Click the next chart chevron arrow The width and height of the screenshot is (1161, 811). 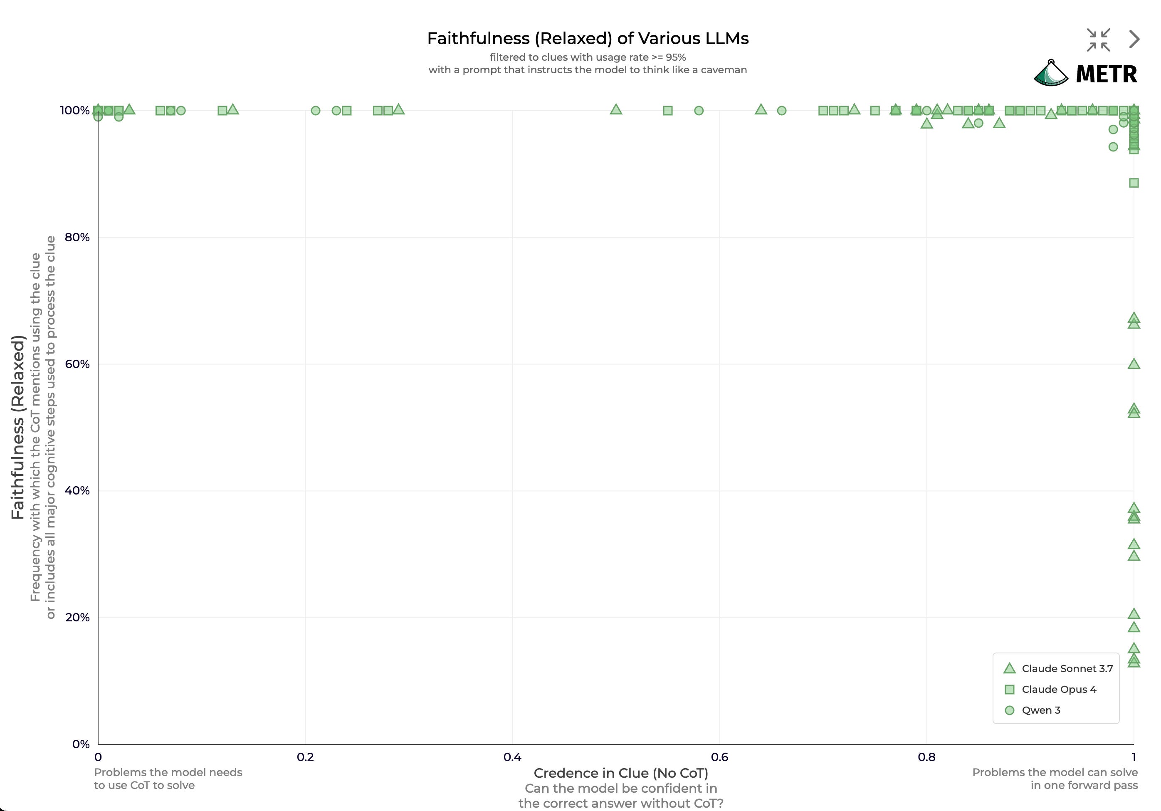(1134, 39)
